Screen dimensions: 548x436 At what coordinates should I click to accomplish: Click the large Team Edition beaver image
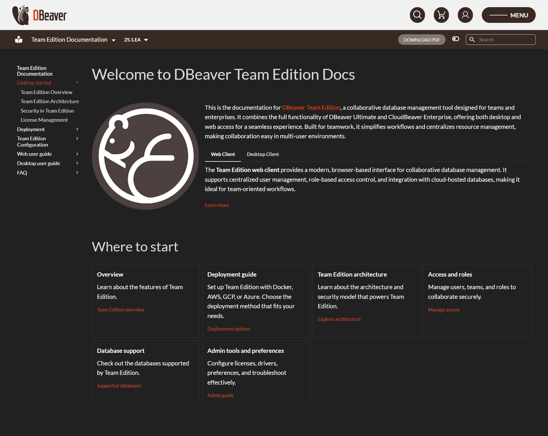(x=145, y=156)
